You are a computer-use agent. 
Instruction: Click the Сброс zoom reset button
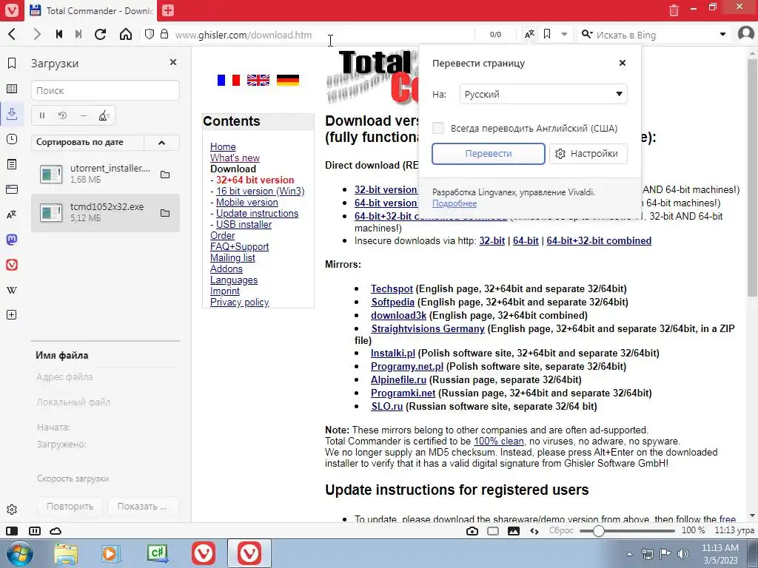pyautogui.click(x=561, y=530)
